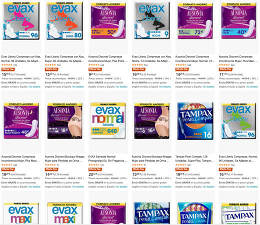Open the Tampax Pearl Compak 128 Unidades title
The height and width of the screenshot is (225, 260).
(x=194, y=158)
